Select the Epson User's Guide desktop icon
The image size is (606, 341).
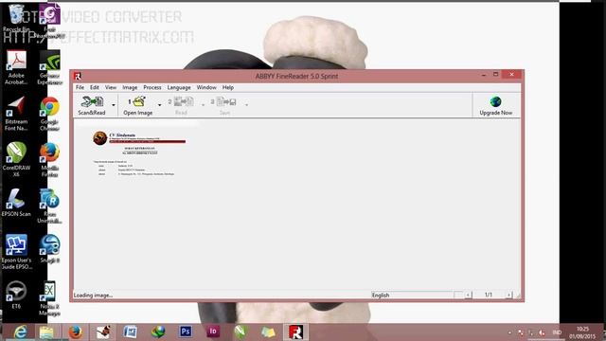point(16,251)
